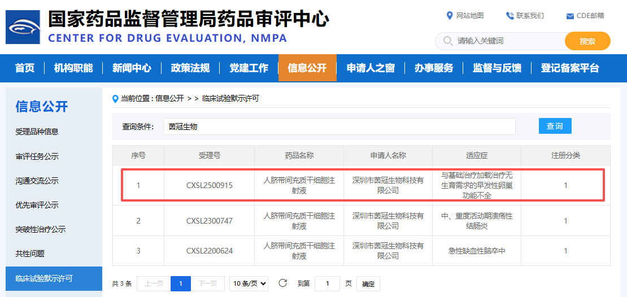Open 申请人之窗 menu item
Screen dimensions: 627x297
[370, 68]
